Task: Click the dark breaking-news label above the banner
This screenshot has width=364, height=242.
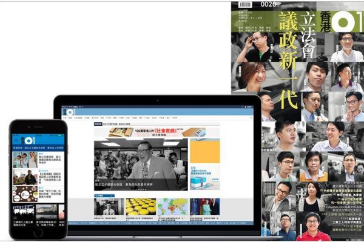Action: click(98, 124)
